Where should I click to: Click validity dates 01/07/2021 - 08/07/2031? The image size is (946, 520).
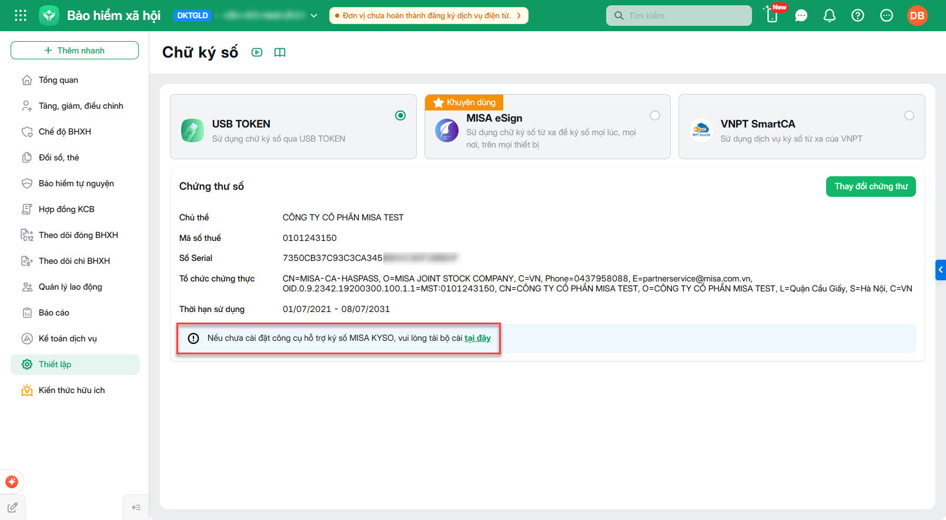(x=336, y=309)
